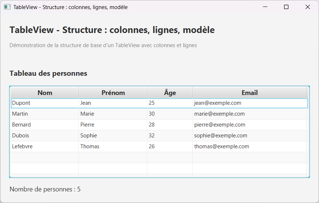Select age cell showing 25
The width and height of the screenshot is (319, 203).
(x=170, y=103)
